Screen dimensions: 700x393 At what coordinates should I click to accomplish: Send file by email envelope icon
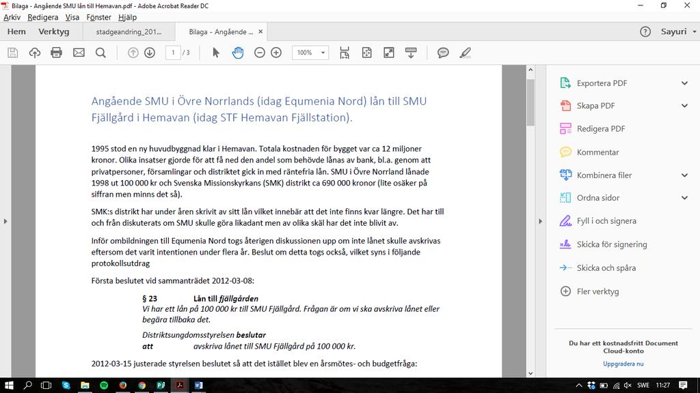[79, 53]
